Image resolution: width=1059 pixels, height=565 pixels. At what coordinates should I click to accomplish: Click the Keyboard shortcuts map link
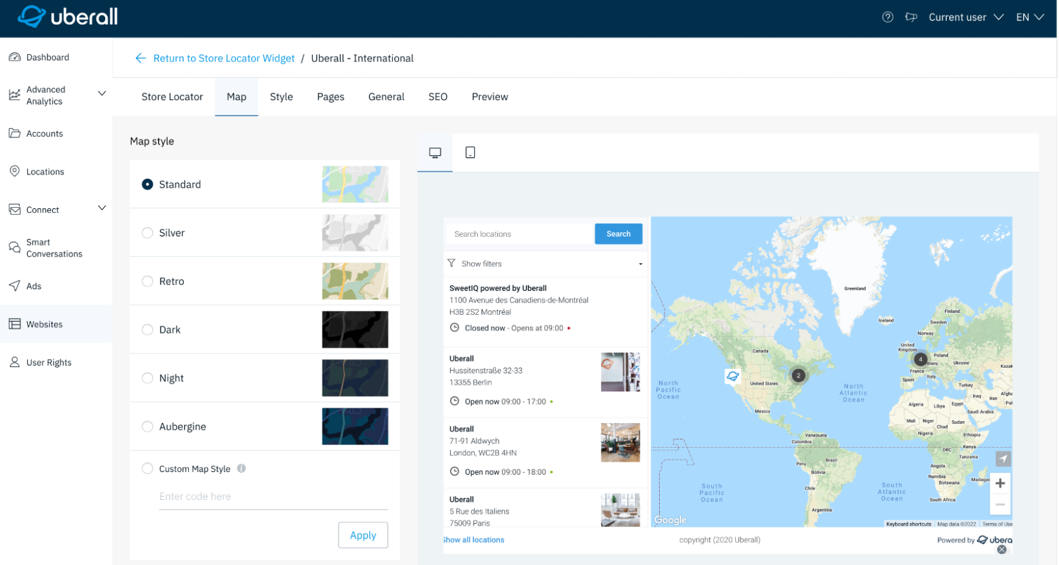click(909, 524)
